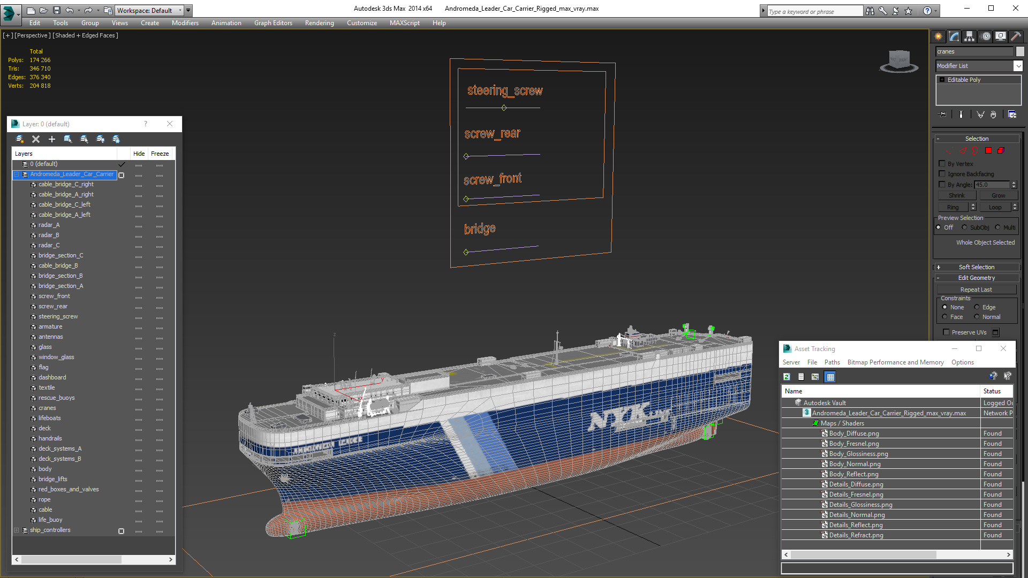Screen dimensions: 1028x578
Task: Open the Motion command panel tab
Action: click(x=986, y=36)
